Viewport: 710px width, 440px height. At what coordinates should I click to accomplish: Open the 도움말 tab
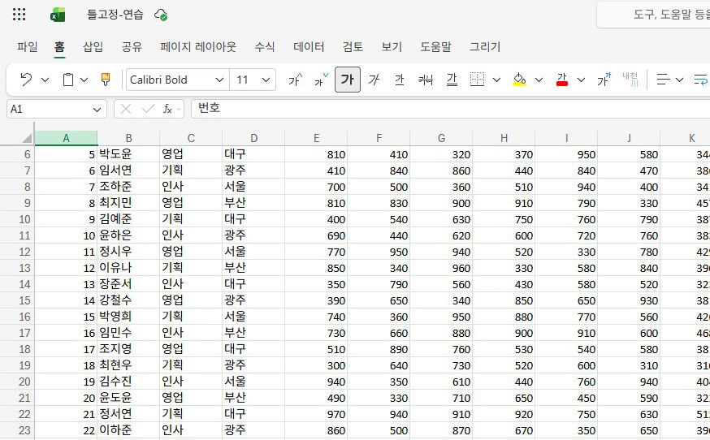435,46
